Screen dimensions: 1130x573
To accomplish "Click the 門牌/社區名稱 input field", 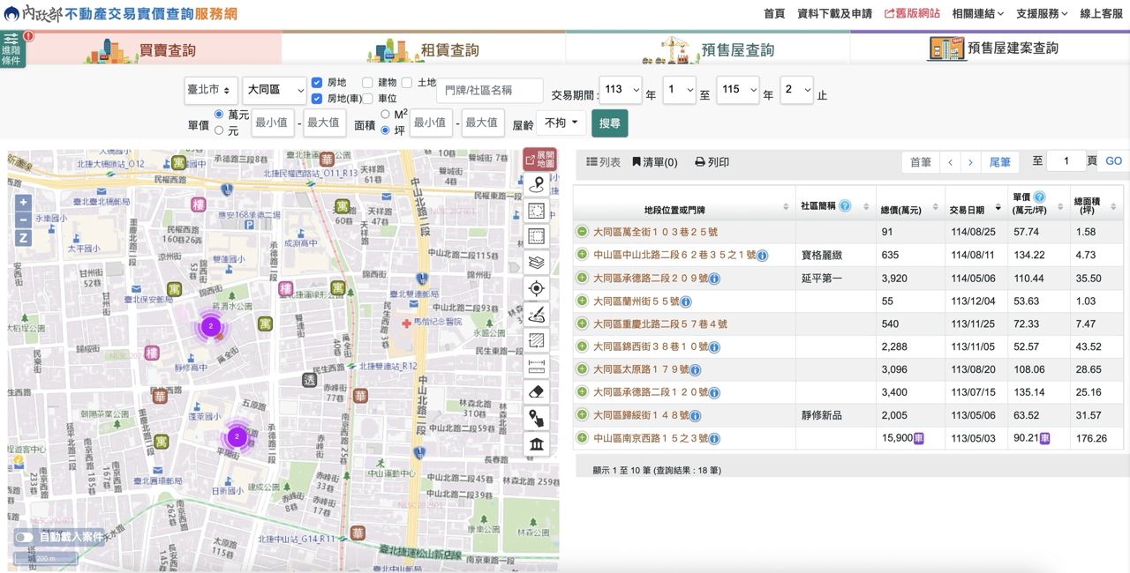I will [x=490, y=90].
